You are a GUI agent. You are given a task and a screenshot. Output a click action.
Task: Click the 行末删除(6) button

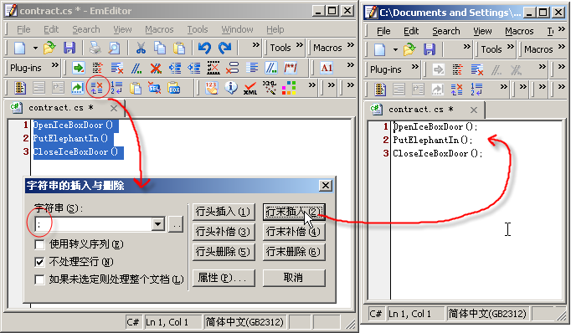coord(294,252)
